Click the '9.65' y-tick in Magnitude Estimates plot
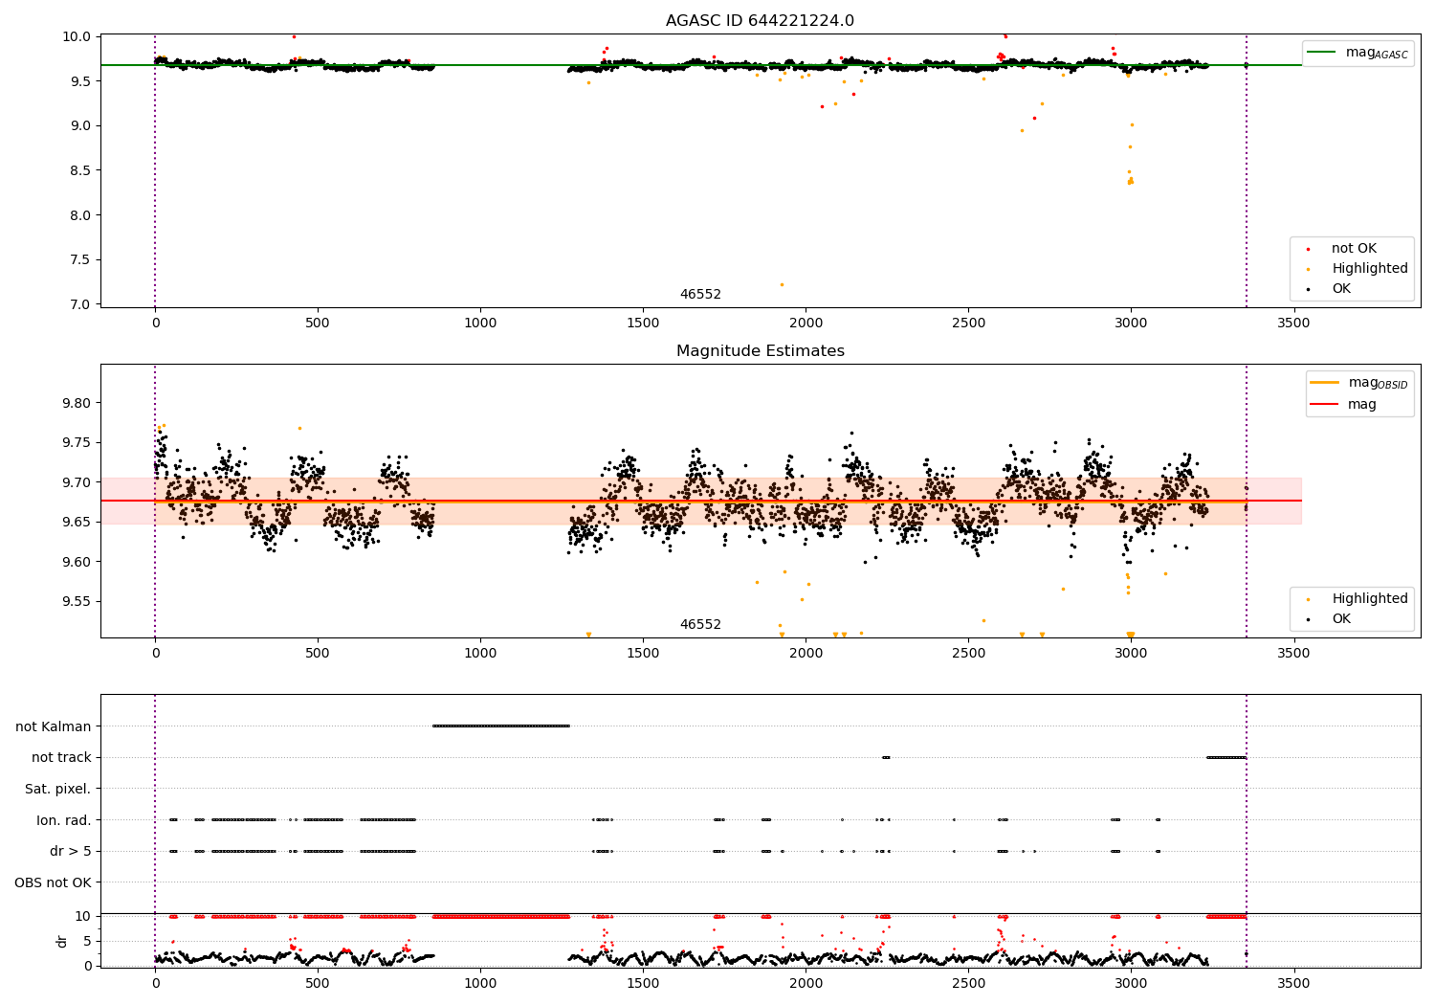Viewport: 1435px width, 1005px height. [78, 522]
